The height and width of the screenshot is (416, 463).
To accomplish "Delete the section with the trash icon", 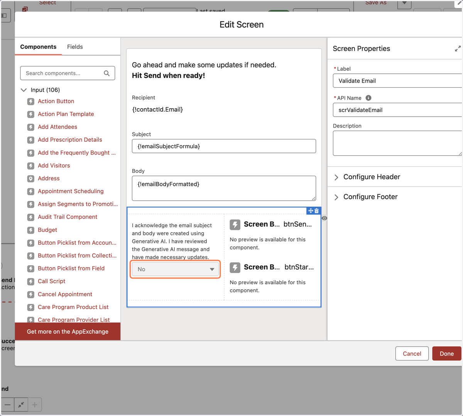I will click(x=317, y=211).
